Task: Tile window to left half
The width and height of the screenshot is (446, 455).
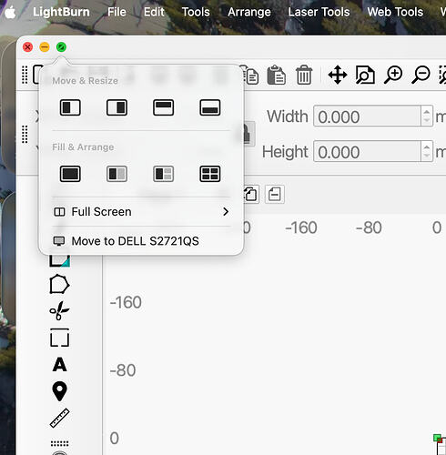Action: pos(70,107)
